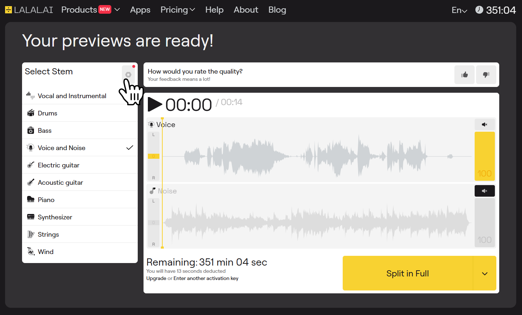Open the Help page

(214, 10)
